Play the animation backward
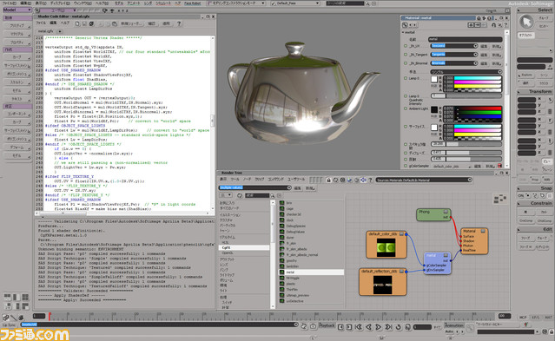Screen dimensions: 555x341 [368, 327]
